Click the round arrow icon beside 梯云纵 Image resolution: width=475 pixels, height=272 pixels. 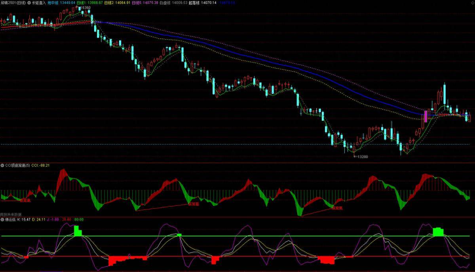2,219
